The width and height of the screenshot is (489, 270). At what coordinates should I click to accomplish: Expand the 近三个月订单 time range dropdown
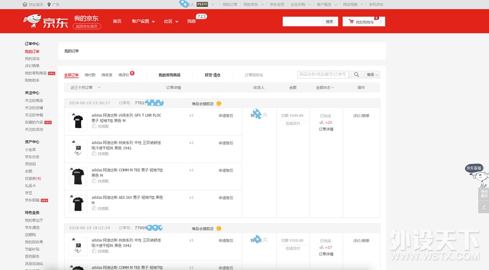click(x=85, y=88)
